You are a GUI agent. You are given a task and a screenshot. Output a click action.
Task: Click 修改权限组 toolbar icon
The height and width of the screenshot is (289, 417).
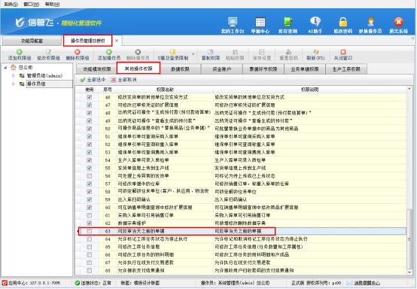48,52
